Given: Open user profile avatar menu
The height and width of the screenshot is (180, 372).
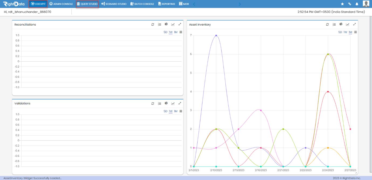Looking at the screenshot, I should coord(366,4).
